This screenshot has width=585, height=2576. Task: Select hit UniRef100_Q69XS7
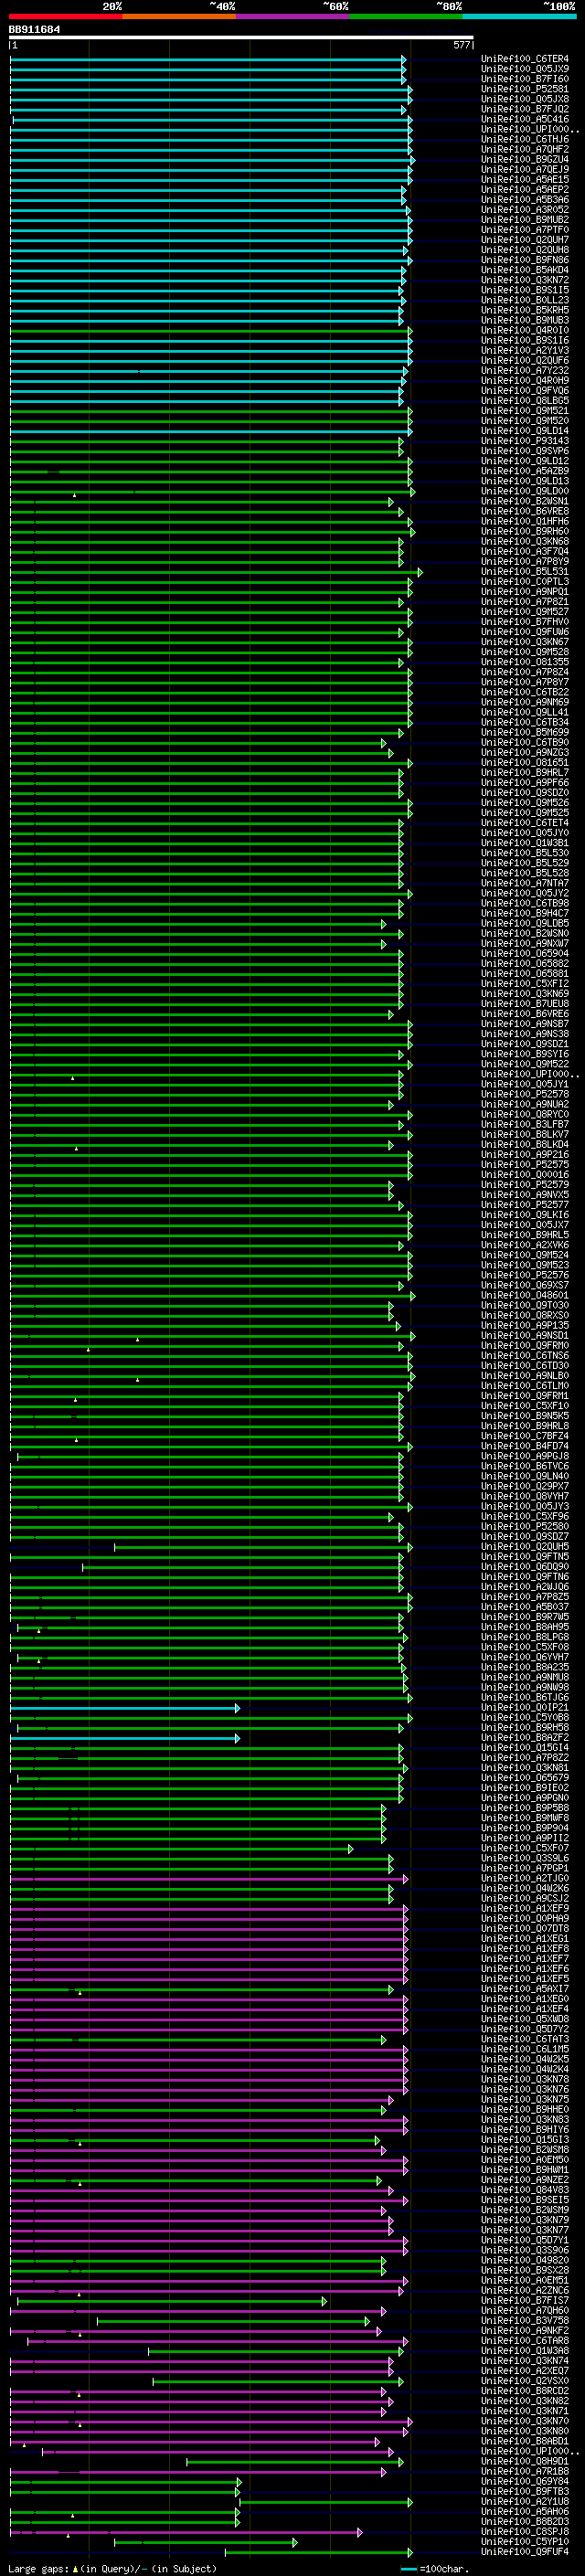(524, 1285)
